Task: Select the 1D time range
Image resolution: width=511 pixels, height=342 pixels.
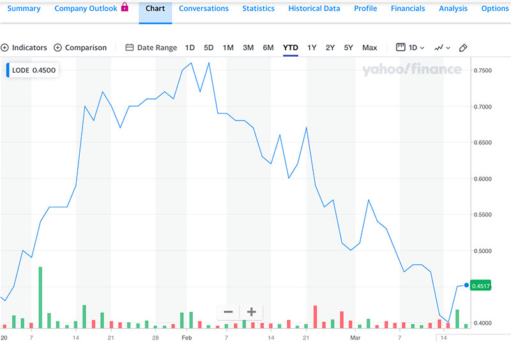Action: click(190, 48)
